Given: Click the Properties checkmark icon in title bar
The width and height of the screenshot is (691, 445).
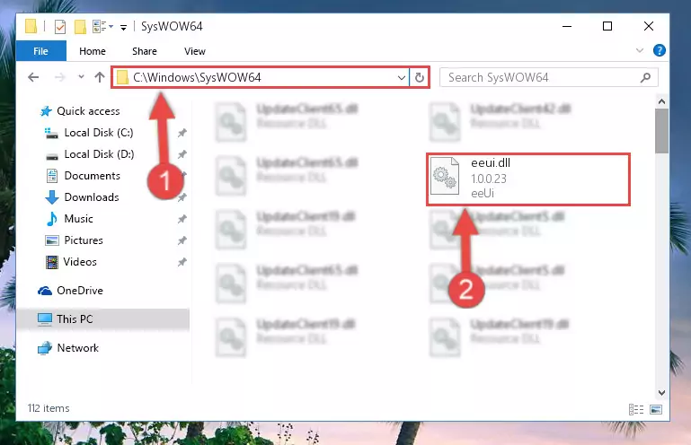Looking at the screenshot, I should click(60, 27).
